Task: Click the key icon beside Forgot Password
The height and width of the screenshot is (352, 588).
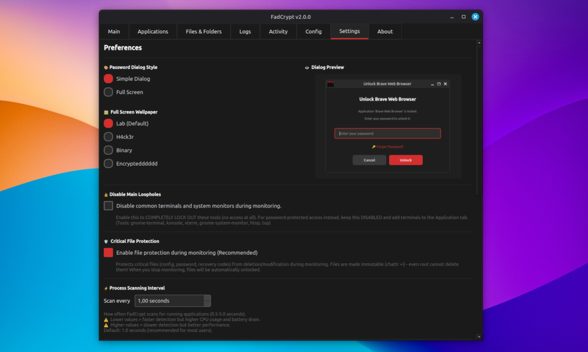Action: point(373,147)
